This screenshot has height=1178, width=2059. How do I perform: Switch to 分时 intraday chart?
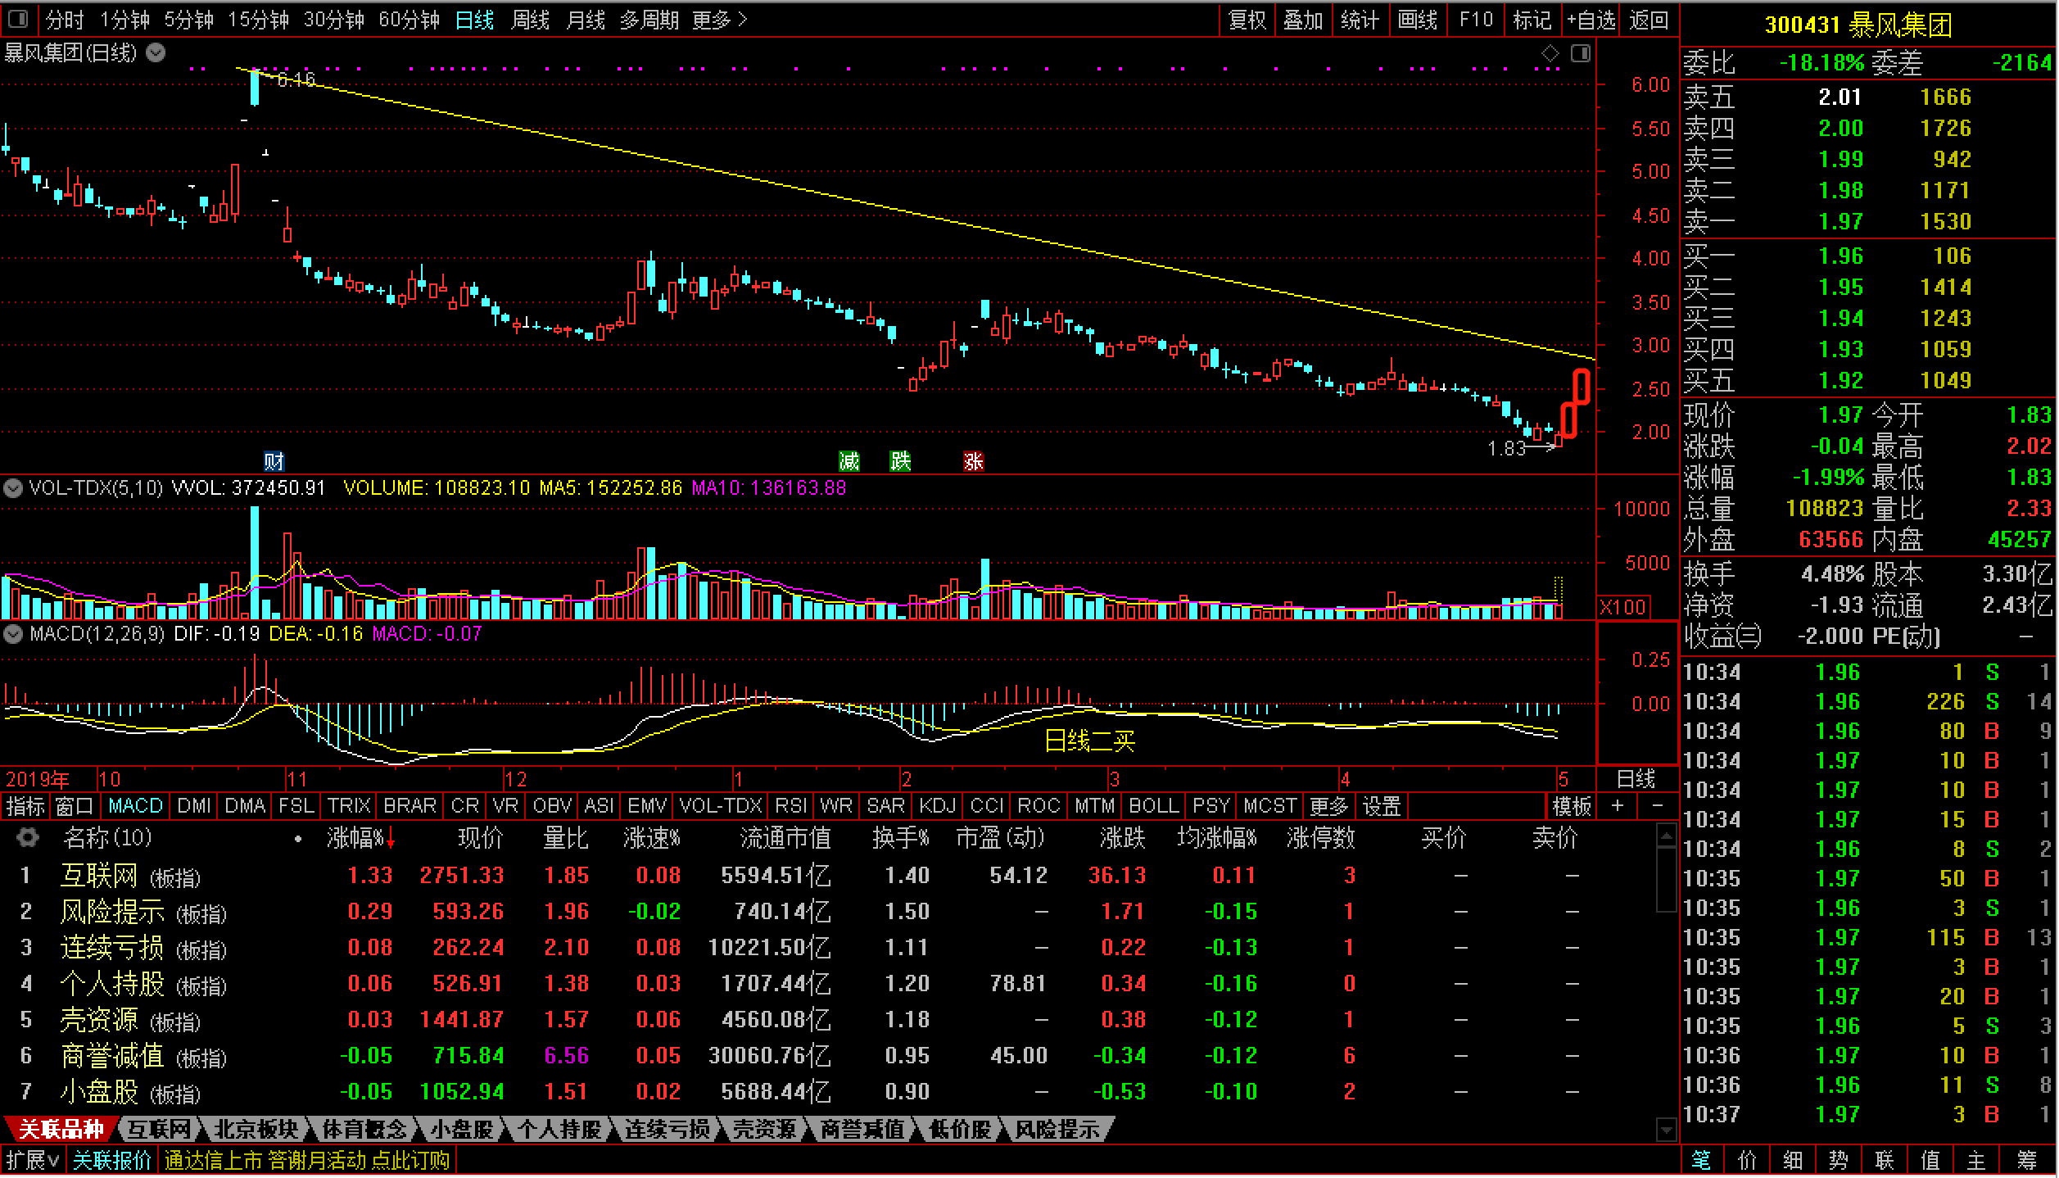[65, 20]
